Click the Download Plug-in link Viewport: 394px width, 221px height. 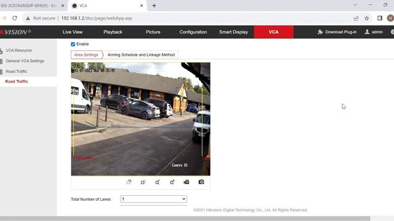coord(340,32)
